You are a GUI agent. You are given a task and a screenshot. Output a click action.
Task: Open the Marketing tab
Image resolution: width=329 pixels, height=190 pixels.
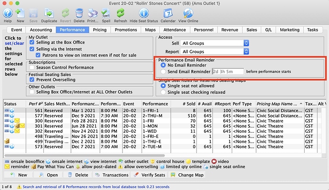click(289, 30)
